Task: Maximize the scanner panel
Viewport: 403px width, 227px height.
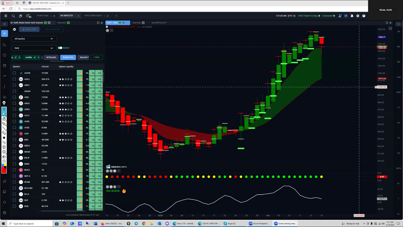Action: click(98, 23)
